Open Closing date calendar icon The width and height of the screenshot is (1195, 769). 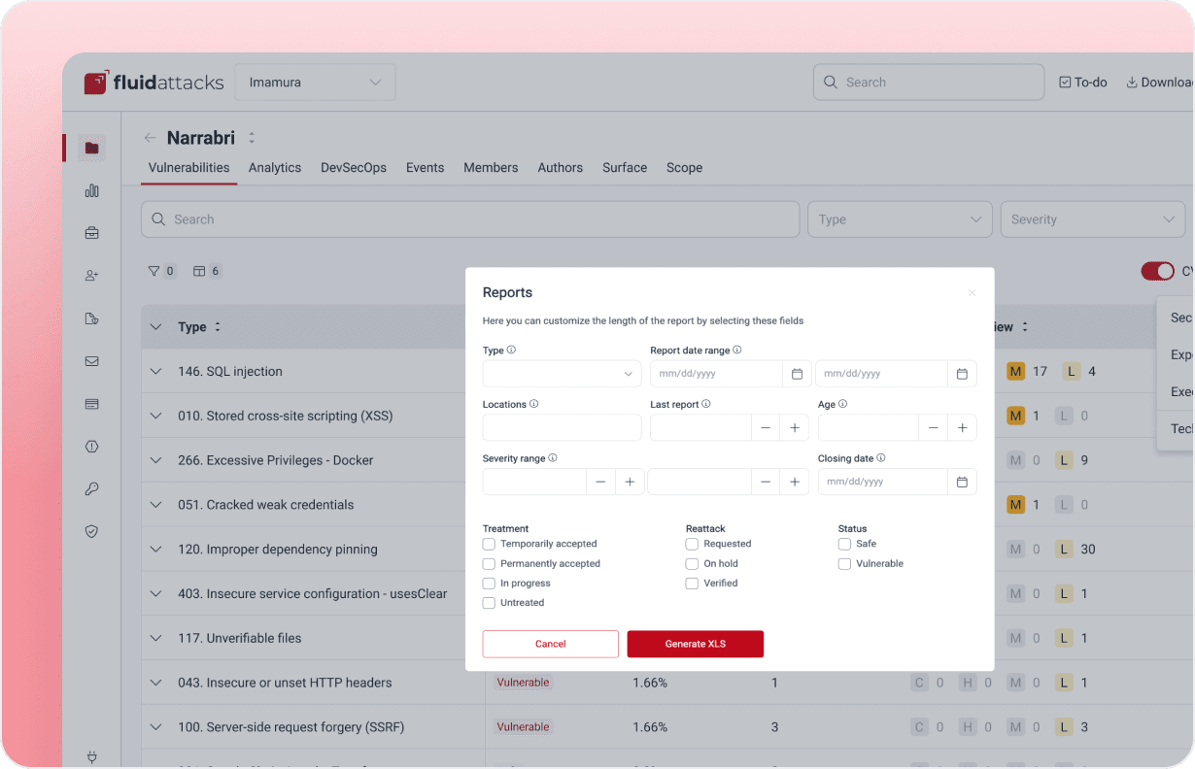962,482
